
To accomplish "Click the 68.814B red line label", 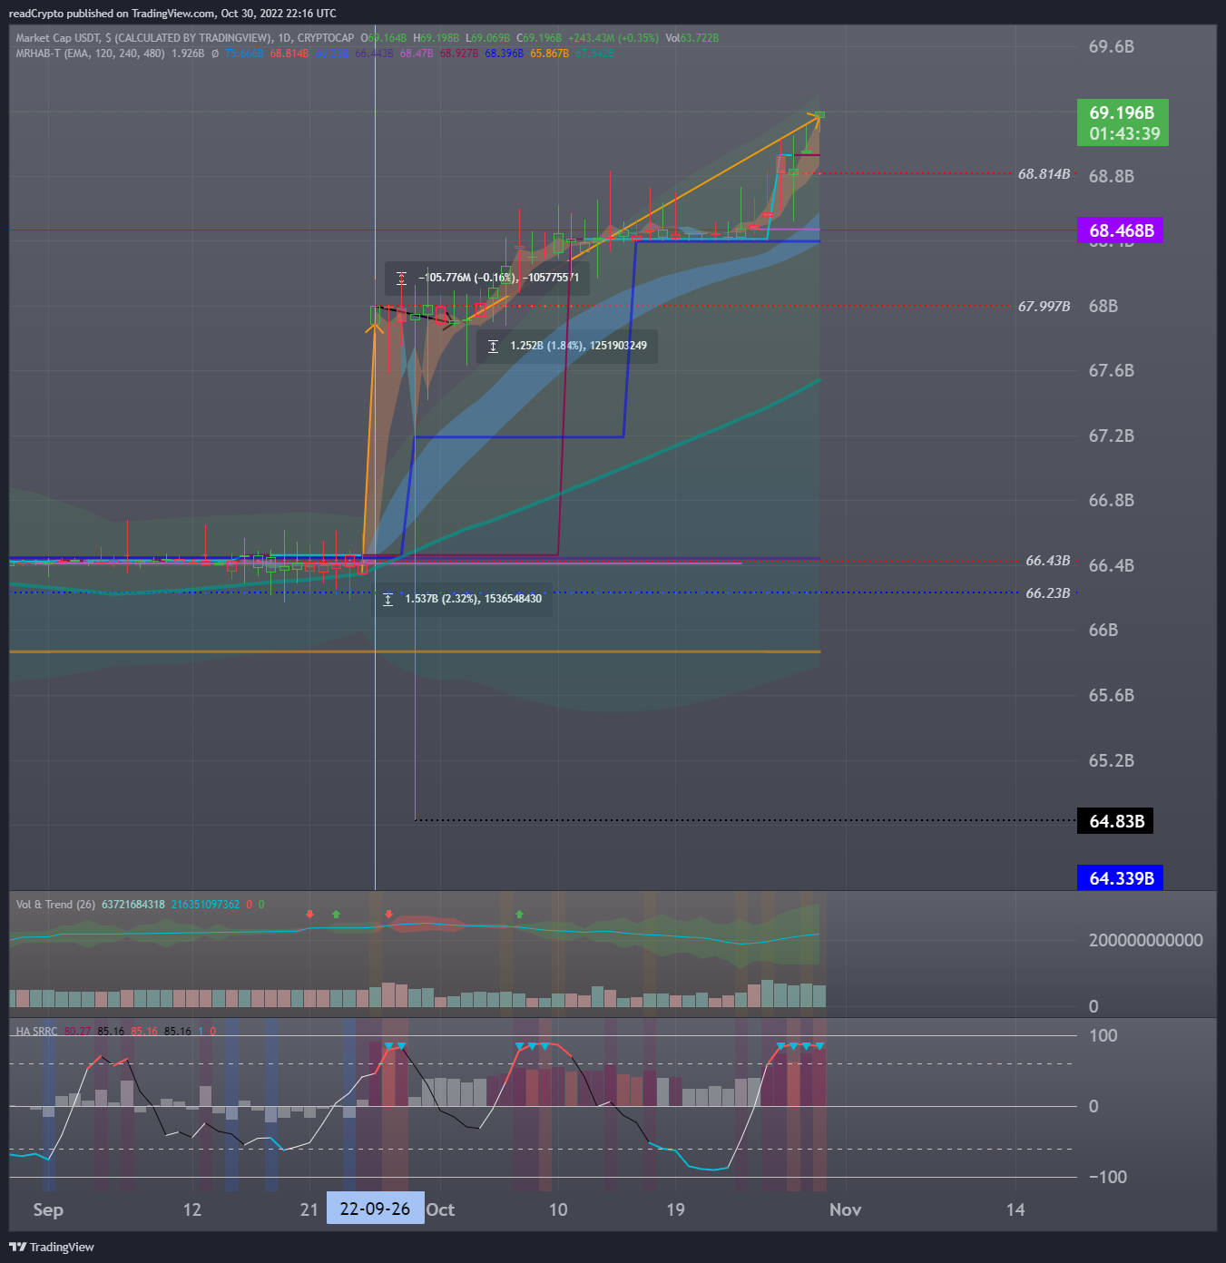I will [1044, 174].
